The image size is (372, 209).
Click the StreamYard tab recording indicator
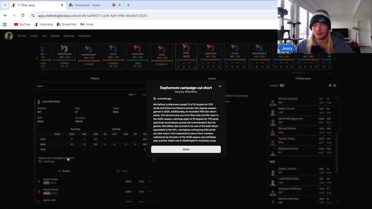(114, 5)
